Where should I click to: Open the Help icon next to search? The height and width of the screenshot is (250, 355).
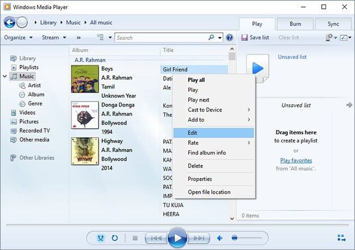point(229,38)
